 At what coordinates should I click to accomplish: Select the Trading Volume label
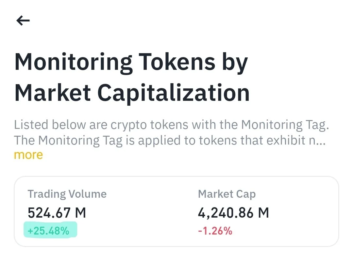tap(67, 194)
